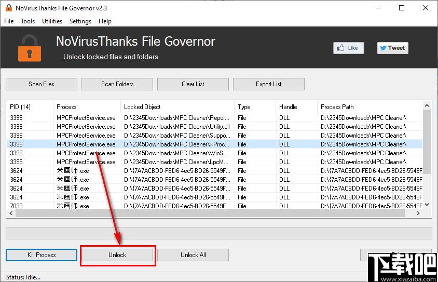438x282 pixels.
Task: Click the horizontal scrollbar right arrow
Action: [x=418, y=213]
